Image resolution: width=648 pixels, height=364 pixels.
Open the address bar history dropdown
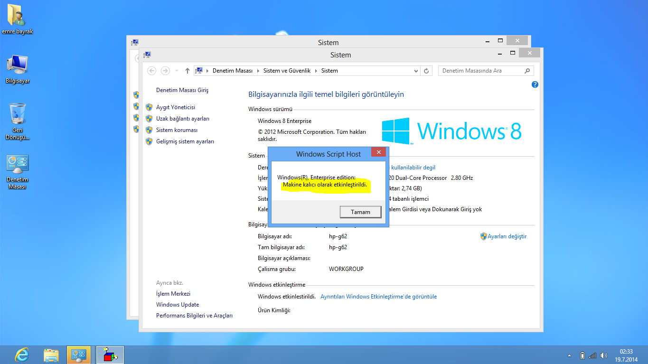[416, 71]
